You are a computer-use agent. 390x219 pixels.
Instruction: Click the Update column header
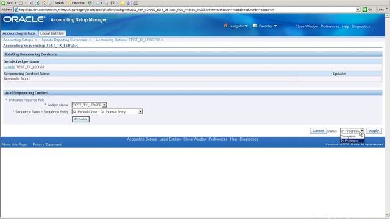pyautogui.click(x=339, y=74)
